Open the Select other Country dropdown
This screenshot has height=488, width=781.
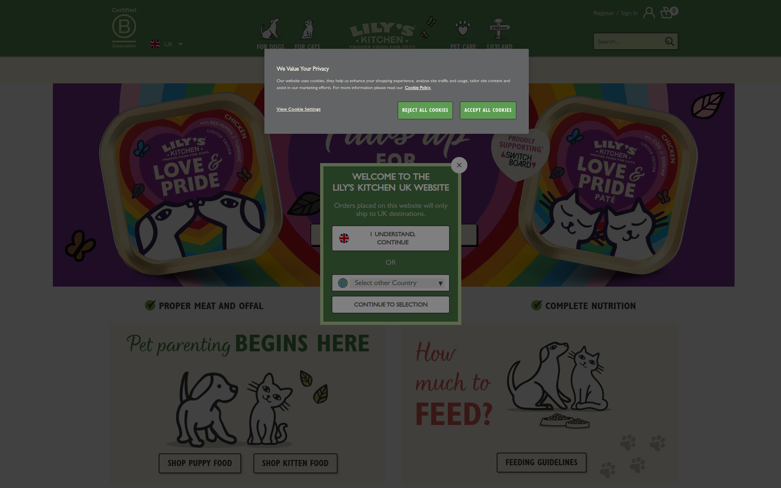tap(390, 283)
